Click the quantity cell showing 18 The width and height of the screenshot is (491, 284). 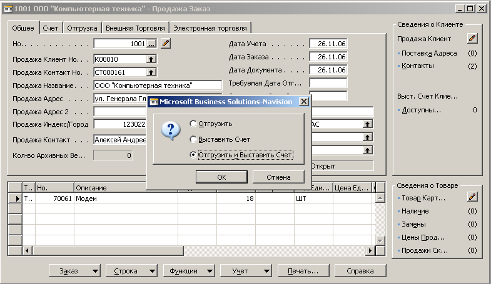(236, 198)
